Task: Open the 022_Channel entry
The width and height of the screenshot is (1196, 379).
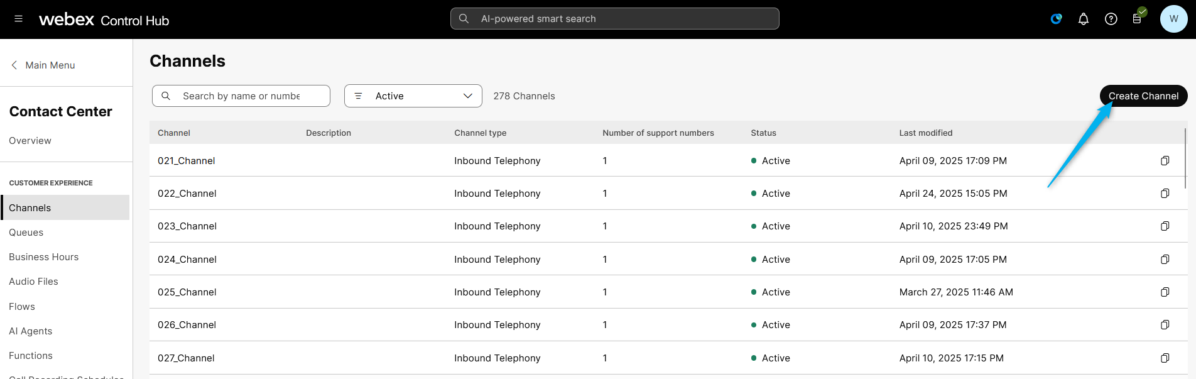Action: point(187,194)
